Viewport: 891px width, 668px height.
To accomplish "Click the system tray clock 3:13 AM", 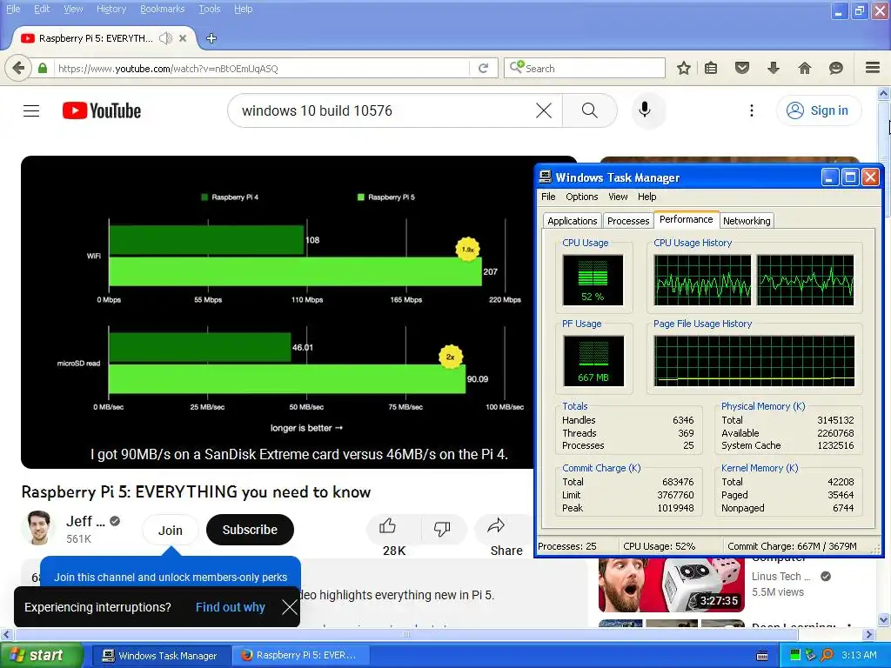I will click(x=859, y=655).
